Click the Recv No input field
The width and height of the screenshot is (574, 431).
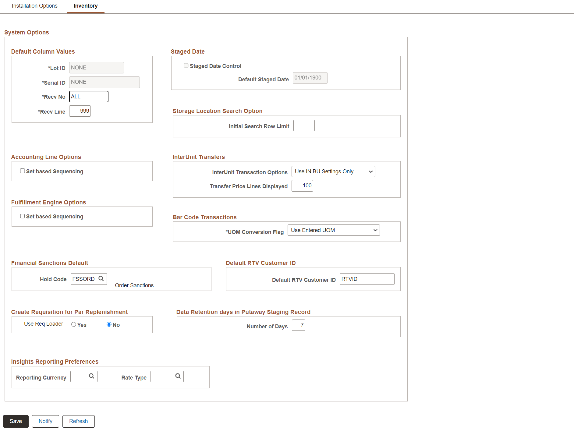click(88, 96)
